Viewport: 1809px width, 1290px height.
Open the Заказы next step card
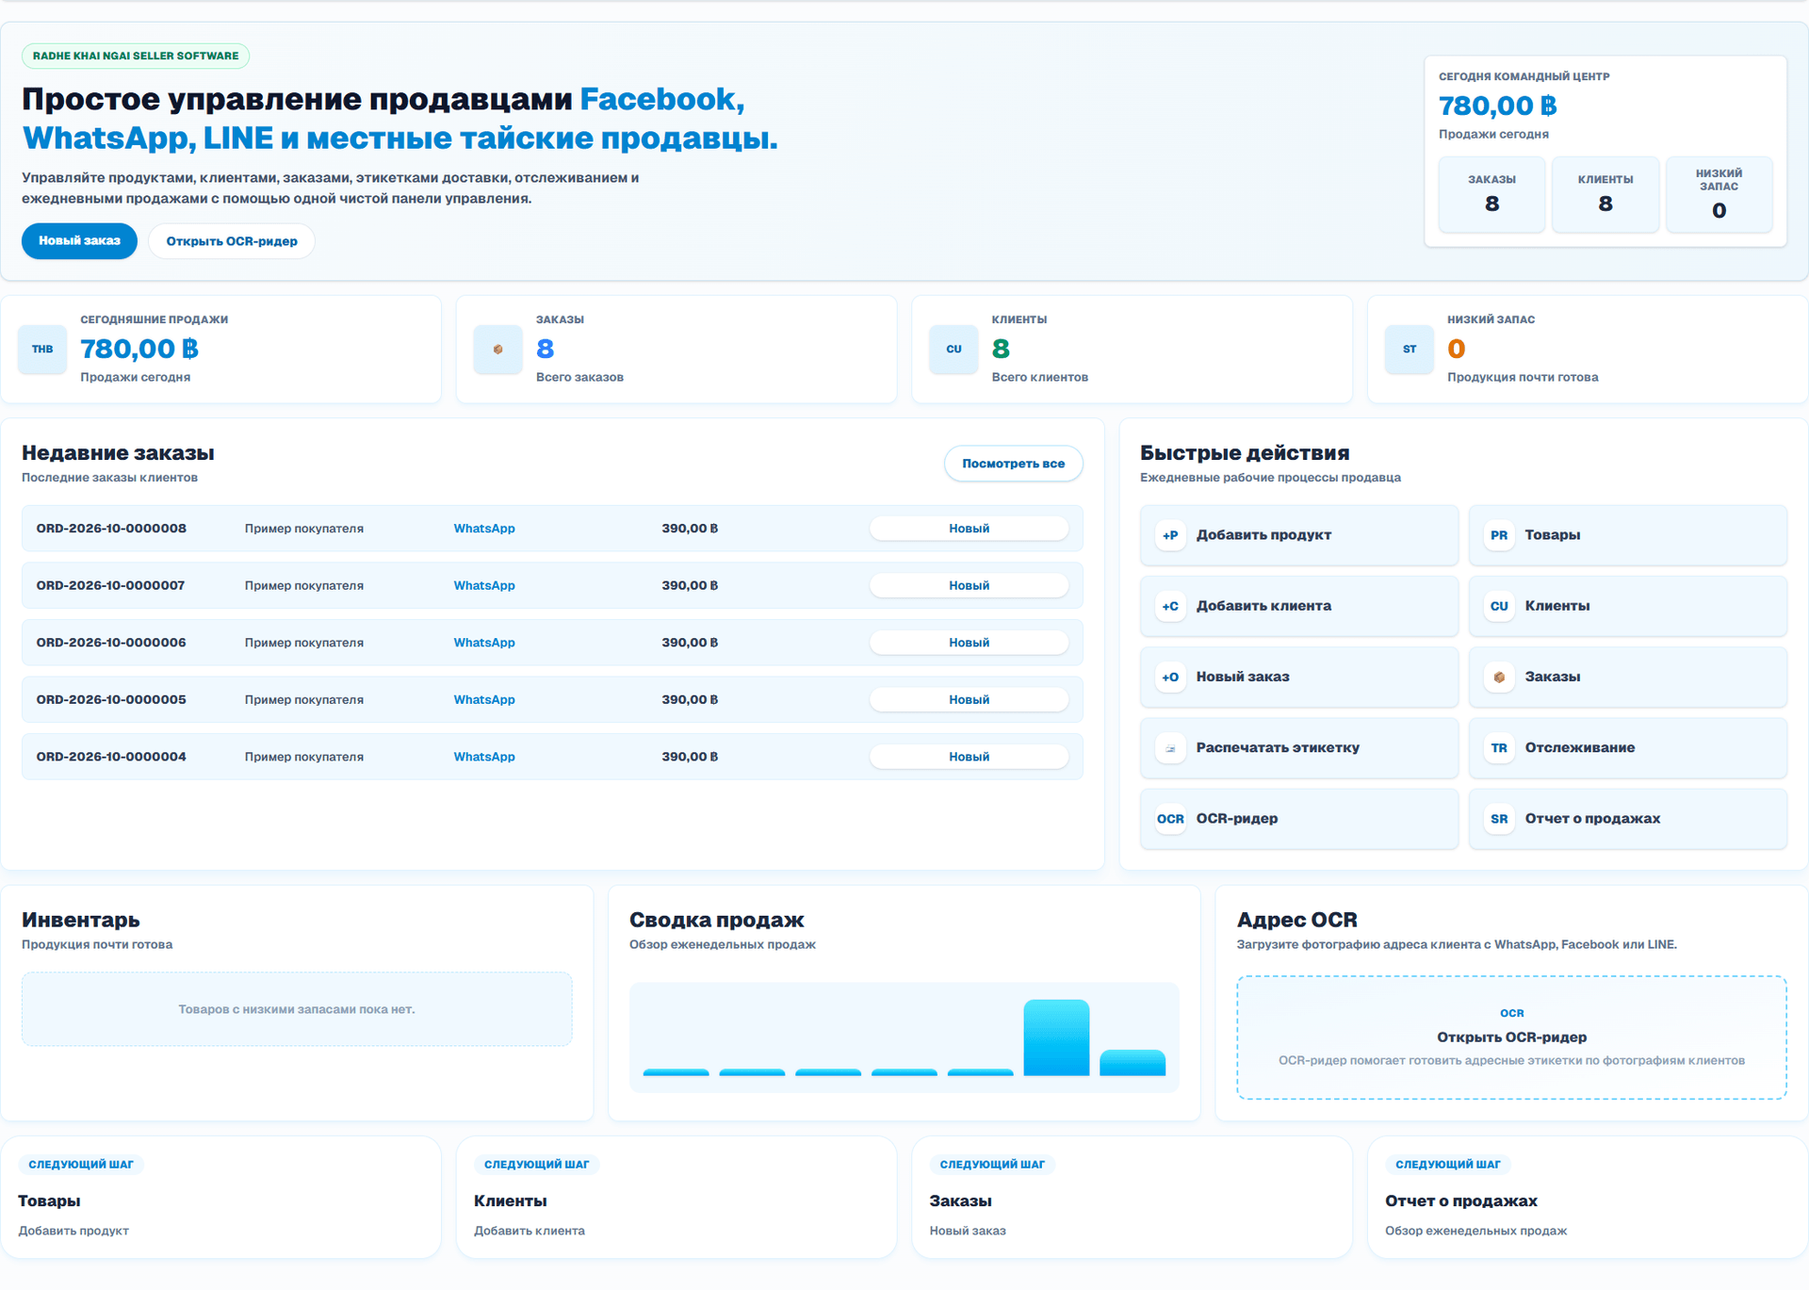[x=1132, y=1197]
